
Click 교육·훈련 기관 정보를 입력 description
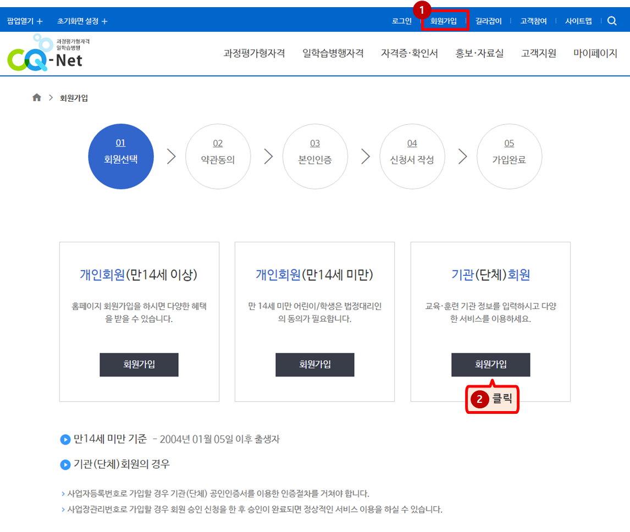click(490, 312)
